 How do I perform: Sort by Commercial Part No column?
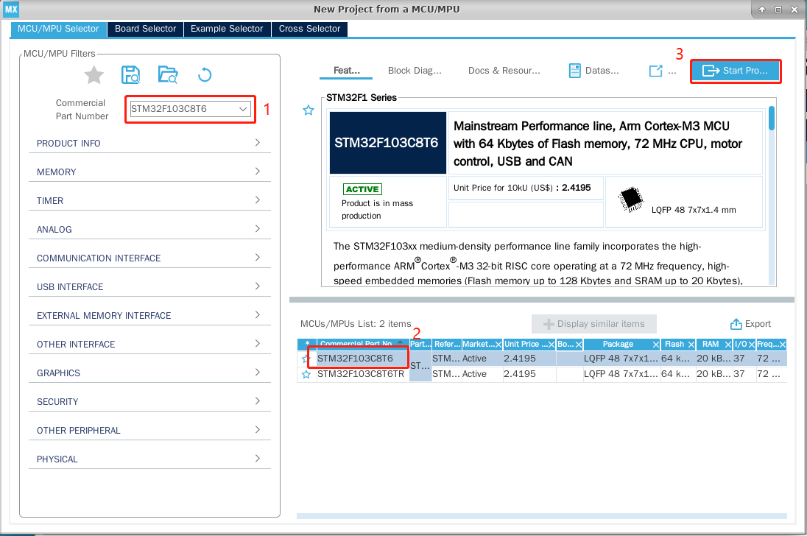point(363,344)
